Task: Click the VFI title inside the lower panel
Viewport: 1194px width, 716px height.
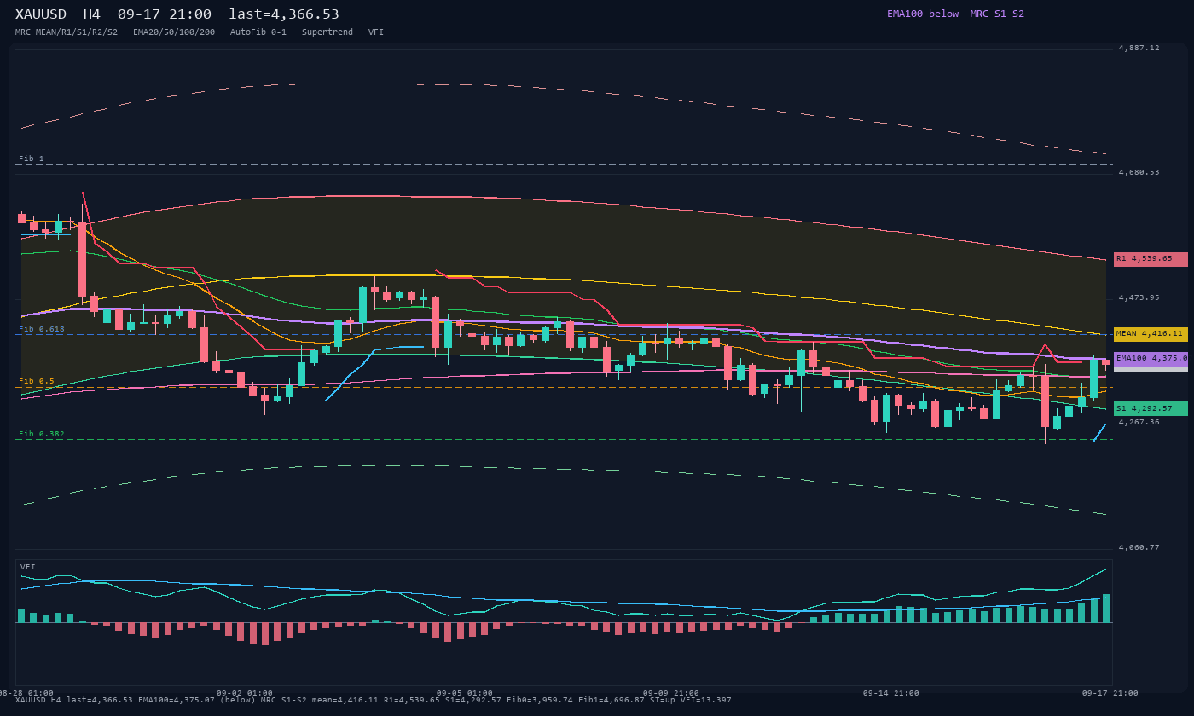Action: coord(28,568)
